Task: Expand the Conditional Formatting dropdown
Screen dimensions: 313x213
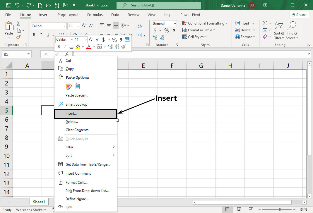Action: [205, 23]
